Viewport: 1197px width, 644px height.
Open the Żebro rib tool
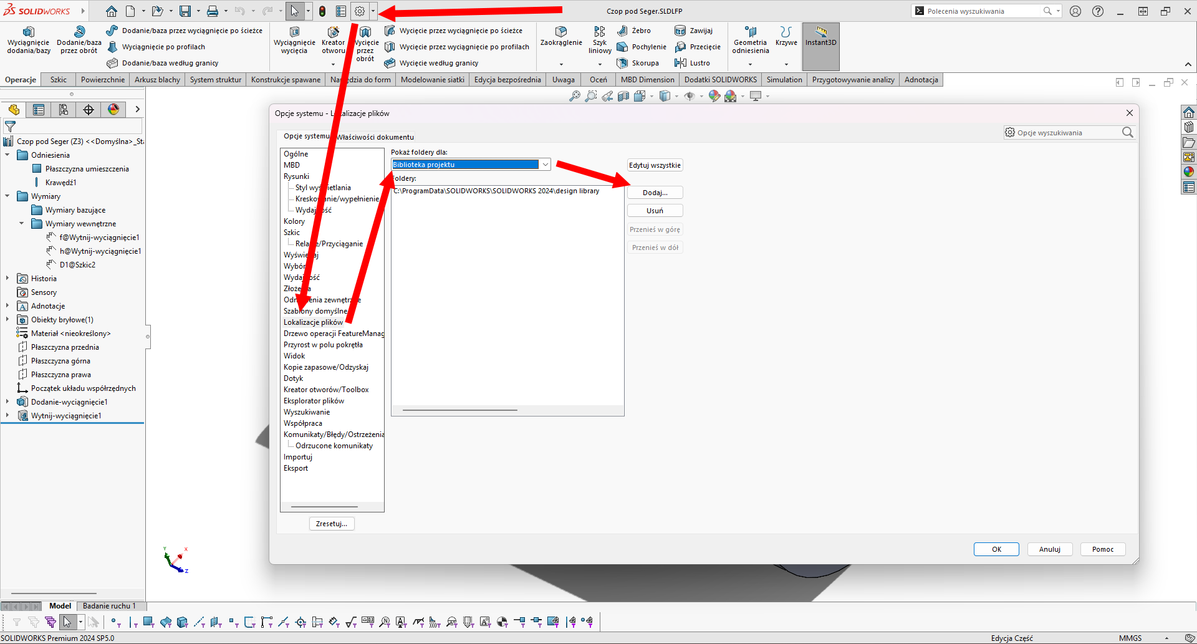(634, 31)
